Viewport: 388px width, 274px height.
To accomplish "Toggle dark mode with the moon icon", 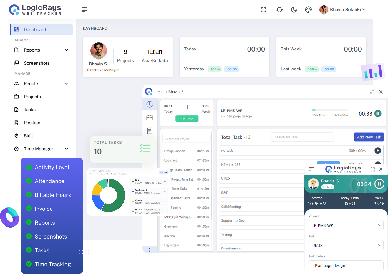I will coord(294,10).
